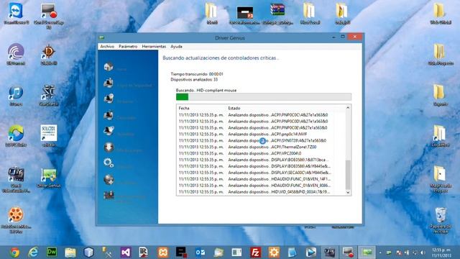Open the Herramientas menu

[x=154, y=46]
